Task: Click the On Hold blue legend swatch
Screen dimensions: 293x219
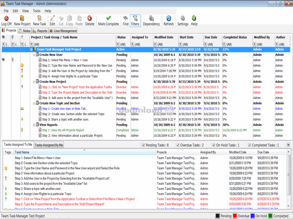Action: pos(252,216)
